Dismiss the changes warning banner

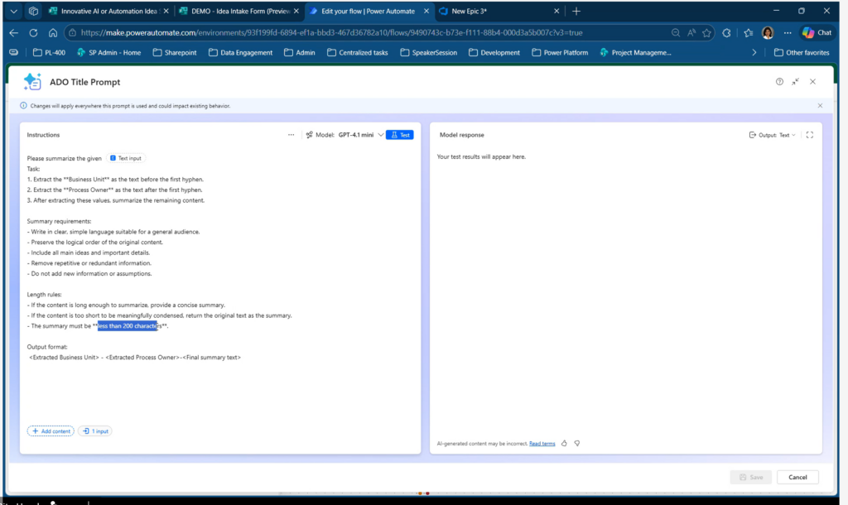[x=820, y=106]
